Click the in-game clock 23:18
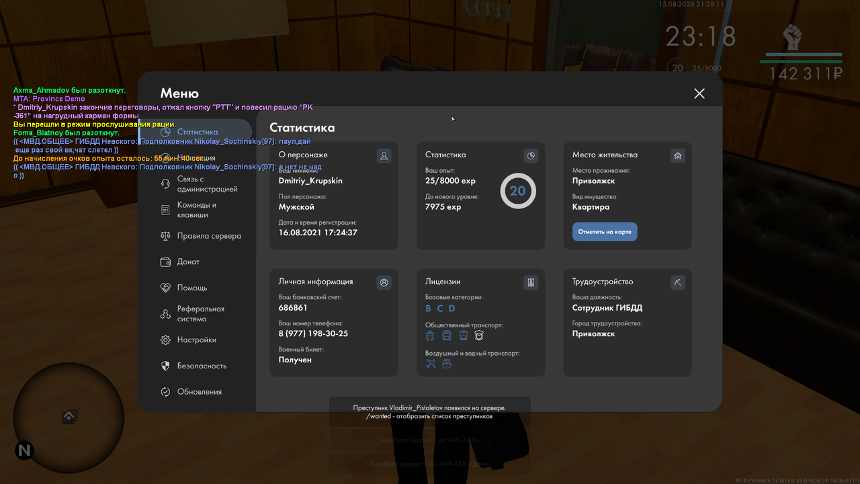860x484 pixels. [701, 36]
